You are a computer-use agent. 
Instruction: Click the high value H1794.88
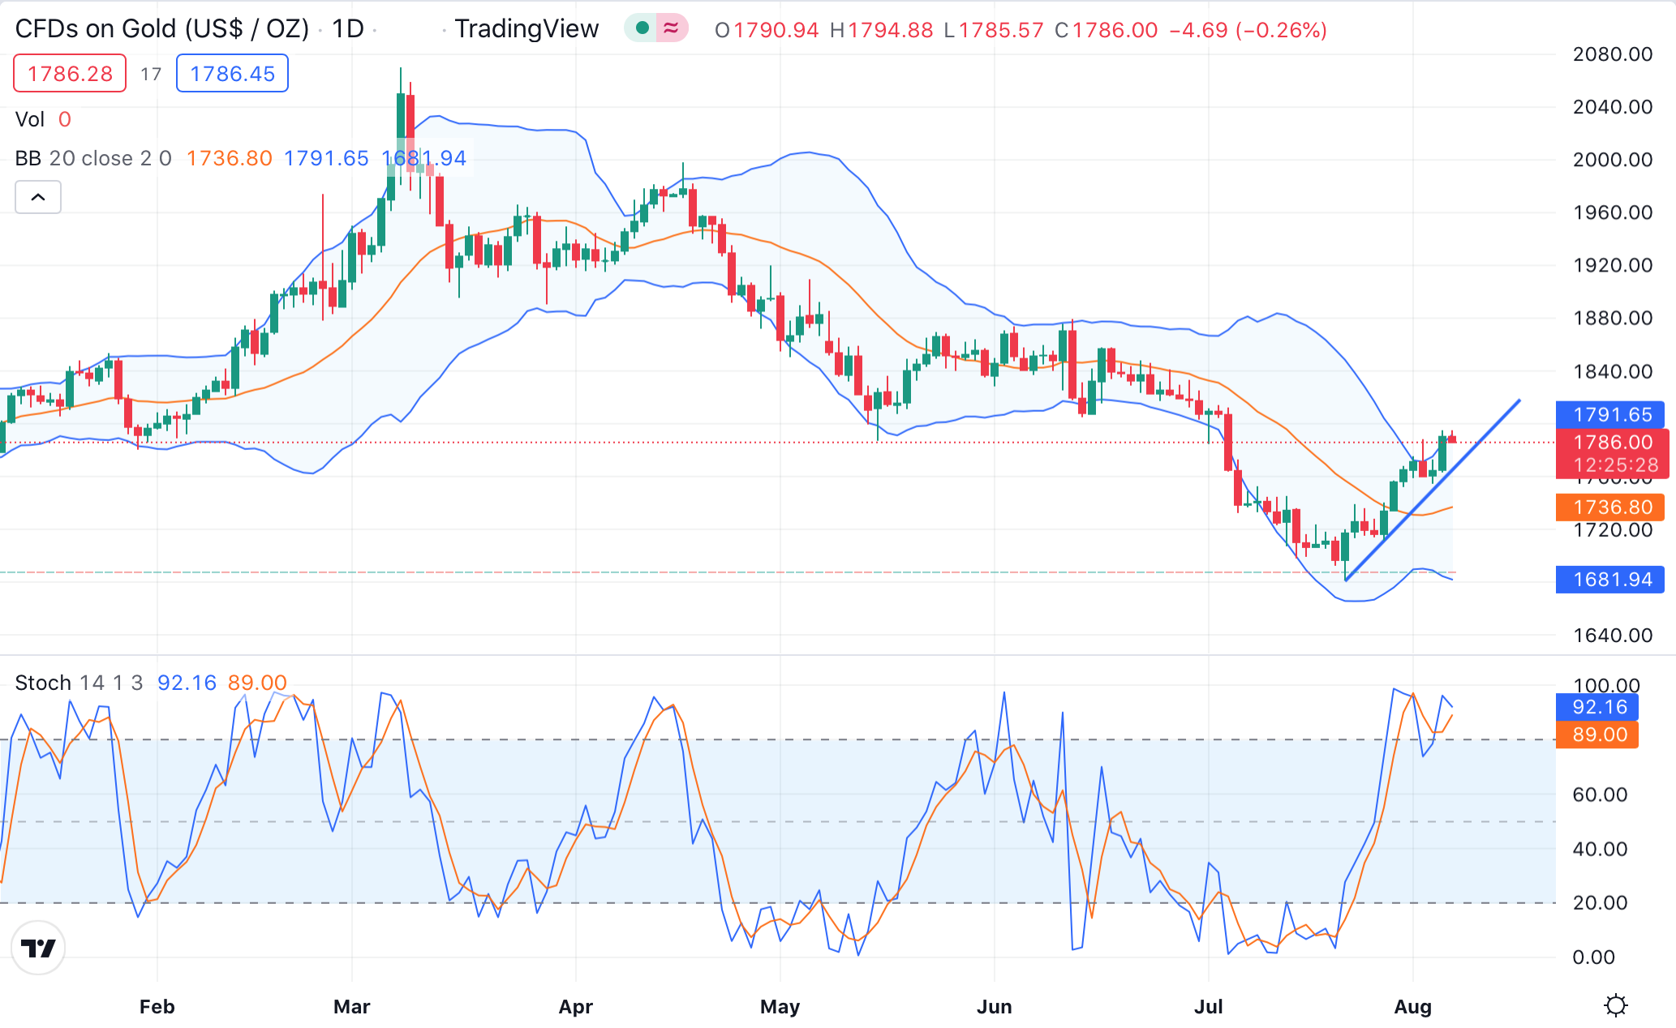tap(882, 30)
